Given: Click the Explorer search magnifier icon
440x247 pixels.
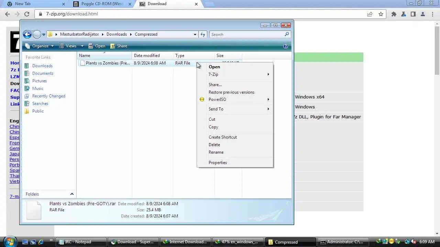Looking at the screenshot, I should (287, 34).
